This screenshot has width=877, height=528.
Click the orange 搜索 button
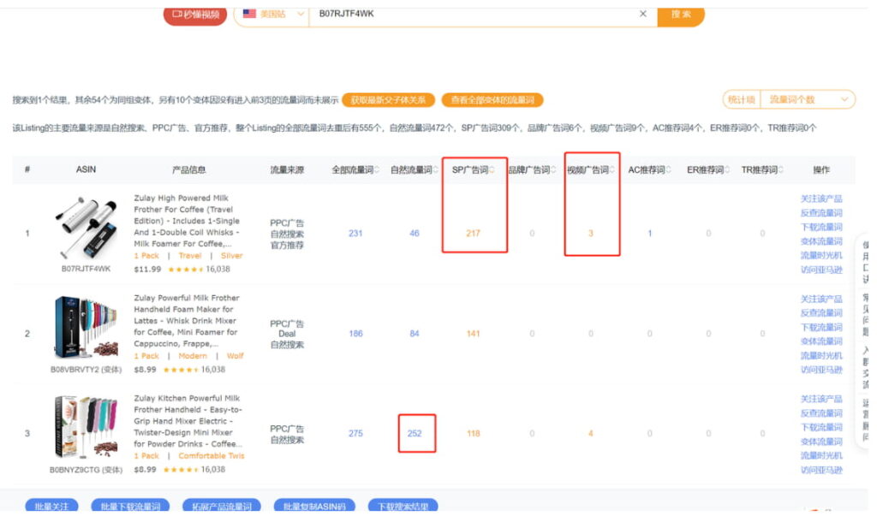[681, 15]
